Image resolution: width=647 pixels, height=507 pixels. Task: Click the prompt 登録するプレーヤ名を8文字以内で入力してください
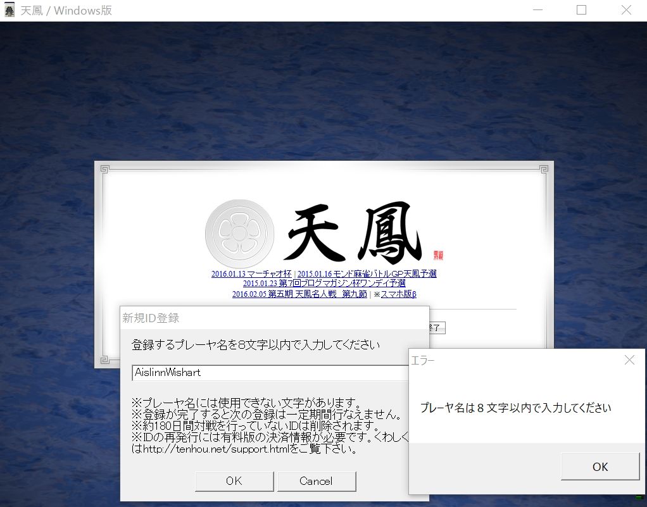(x=256, y=345)
